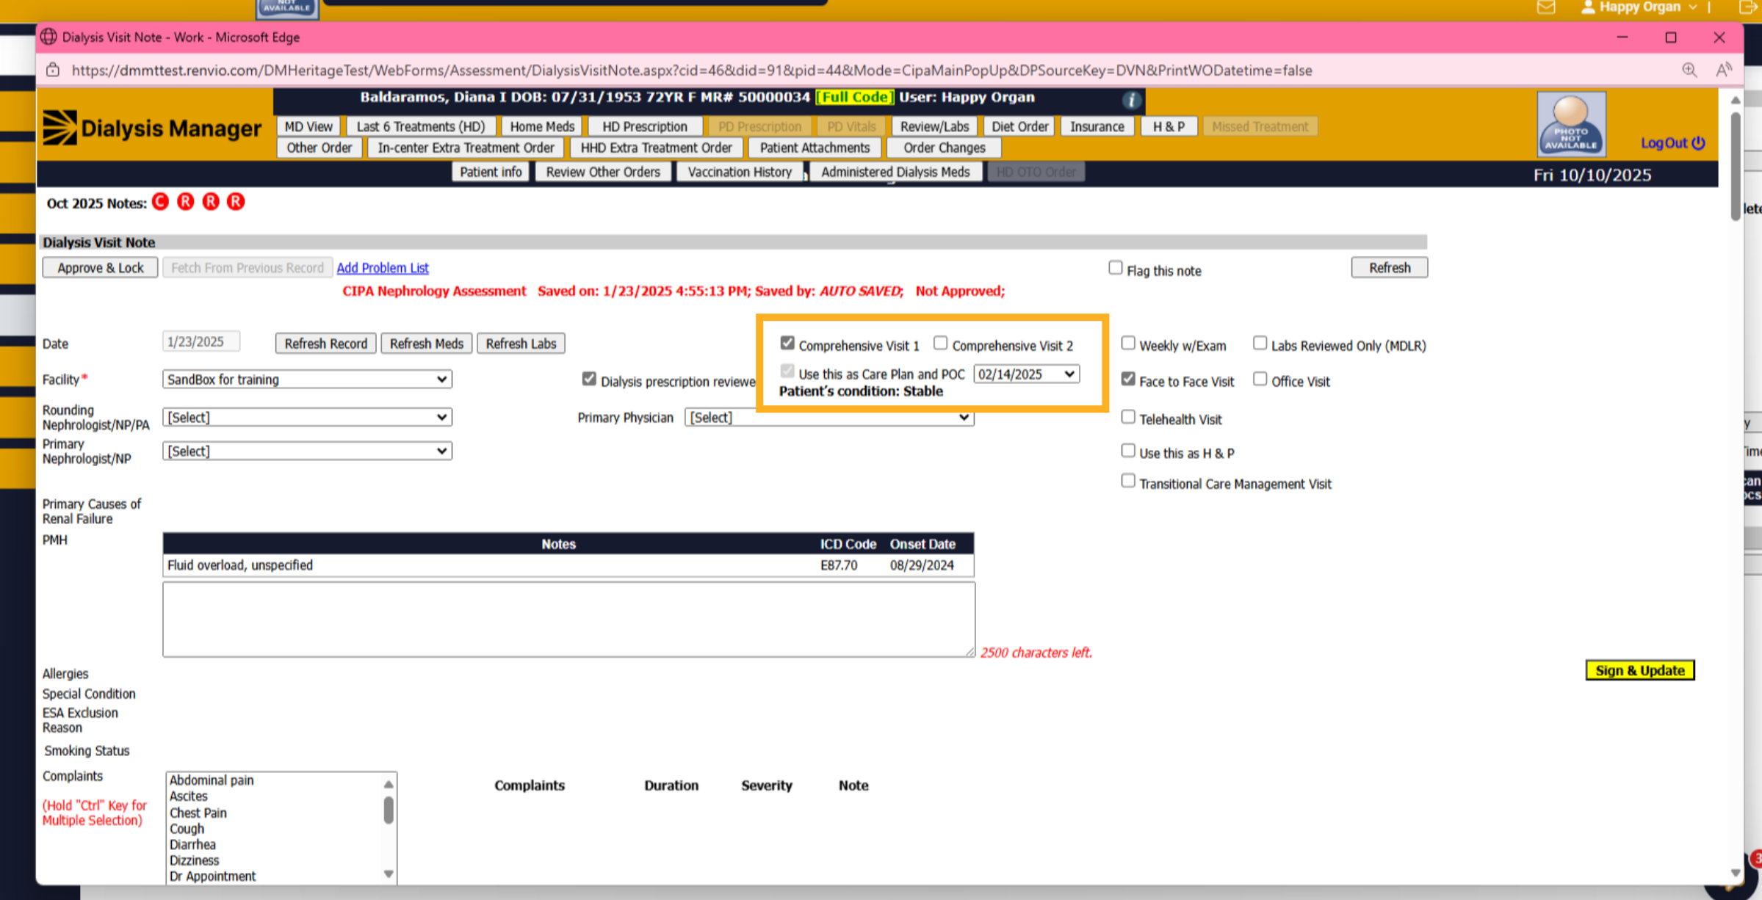Check the Flag this note box
1762x900 pixels.
click(x=1116, y=268)
